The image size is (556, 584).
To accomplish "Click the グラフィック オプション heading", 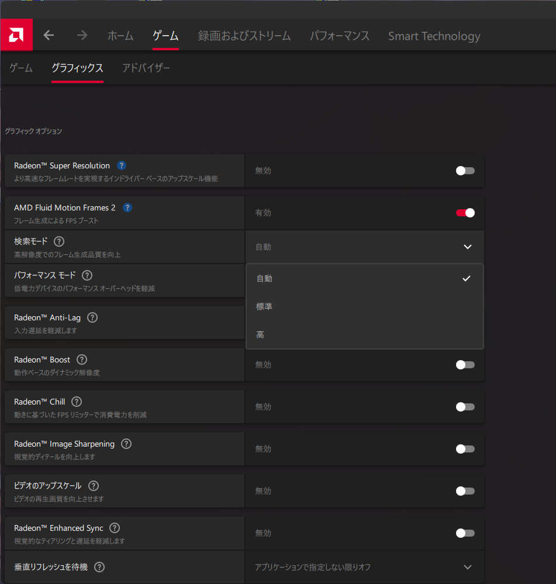I will [33, 131].
